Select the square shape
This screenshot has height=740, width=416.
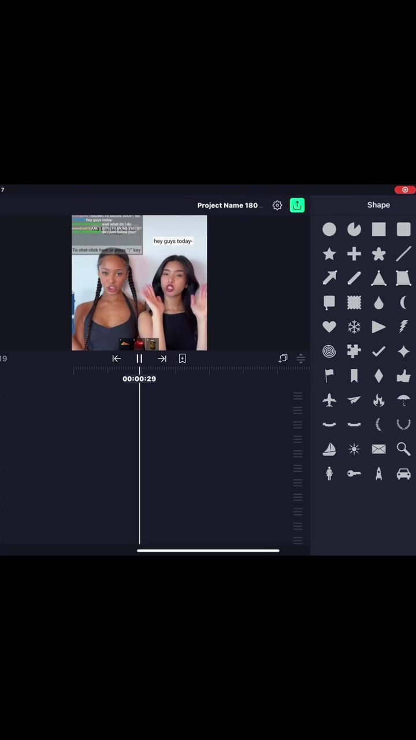coord(378,230)
